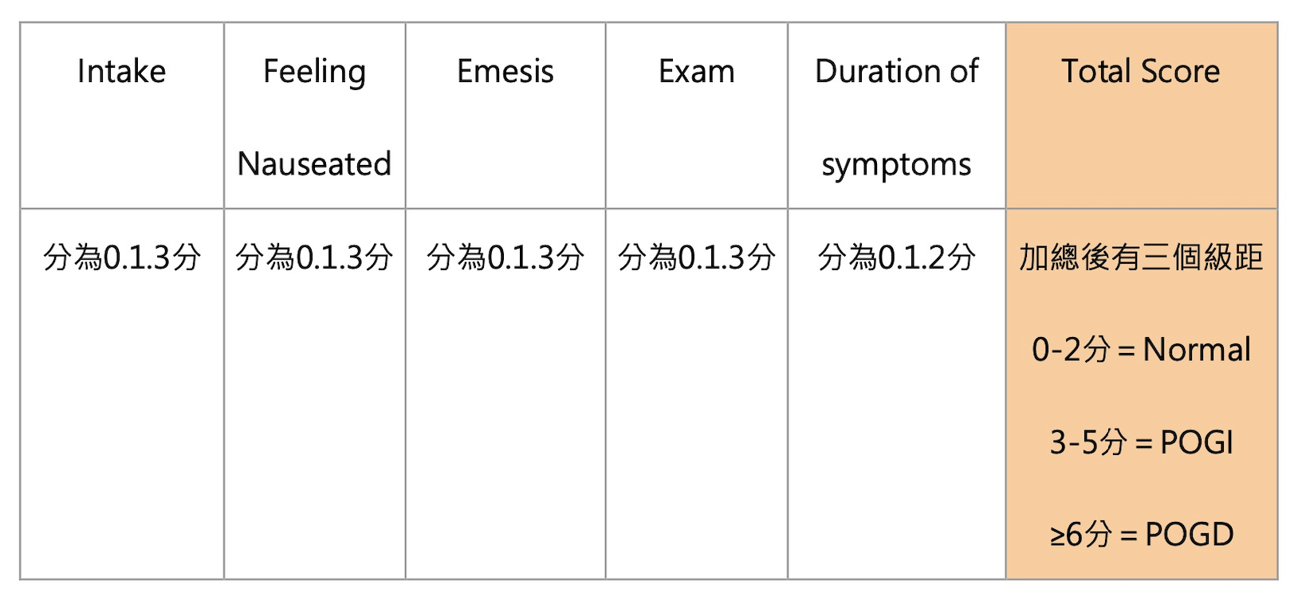Click the Feeling Nauseated header cell

click(x=314, y=116)
